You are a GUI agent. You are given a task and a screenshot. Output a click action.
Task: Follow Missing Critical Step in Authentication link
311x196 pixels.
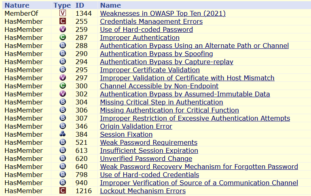pos(161,102)
